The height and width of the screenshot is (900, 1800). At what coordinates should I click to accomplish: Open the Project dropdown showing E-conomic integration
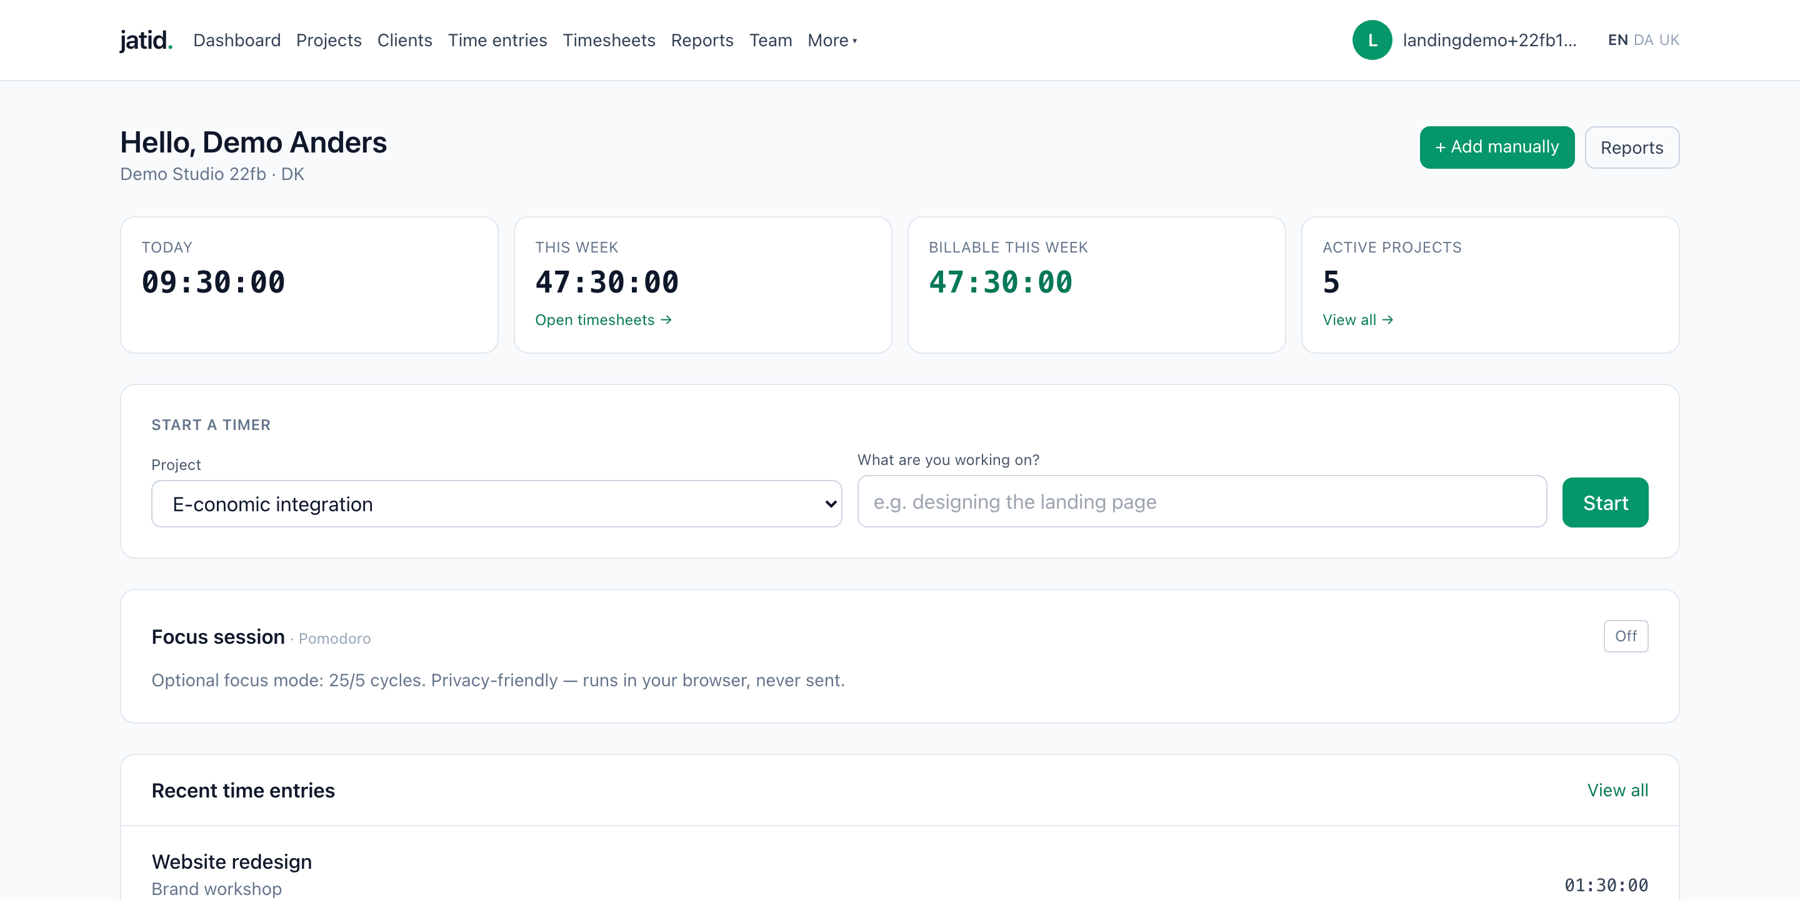tap(496, 504)
